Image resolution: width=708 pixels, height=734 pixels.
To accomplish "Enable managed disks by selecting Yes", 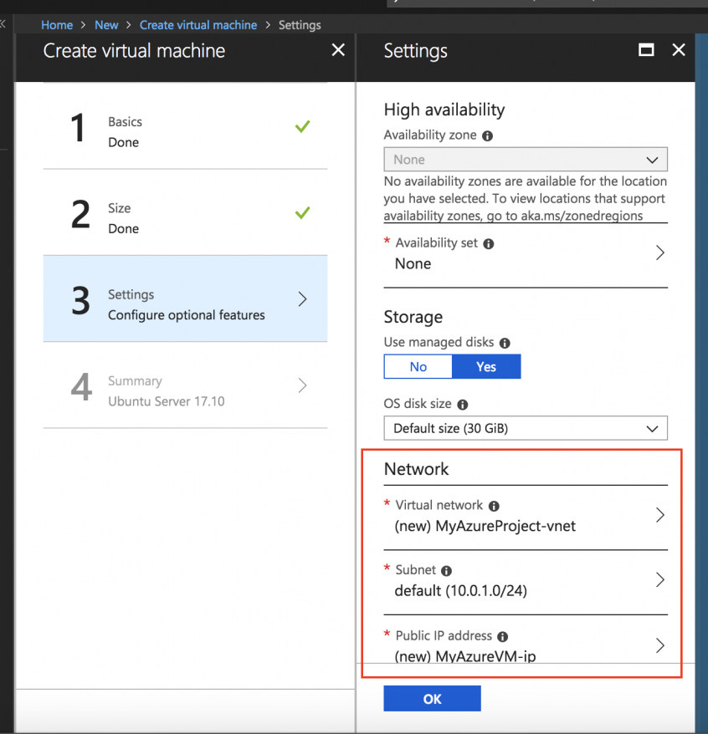I will point(486,366).
